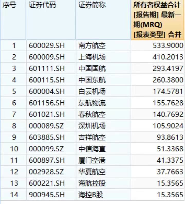Select stock code 601156.SH

47,103
